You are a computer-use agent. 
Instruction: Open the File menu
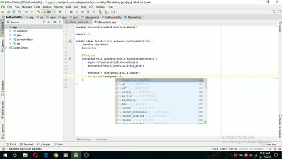(3, 7)
